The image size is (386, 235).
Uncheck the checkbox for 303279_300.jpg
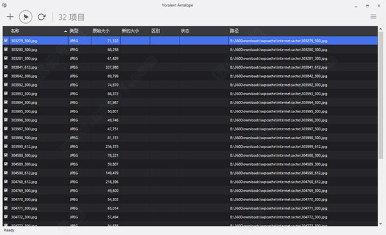click(6, 40)
